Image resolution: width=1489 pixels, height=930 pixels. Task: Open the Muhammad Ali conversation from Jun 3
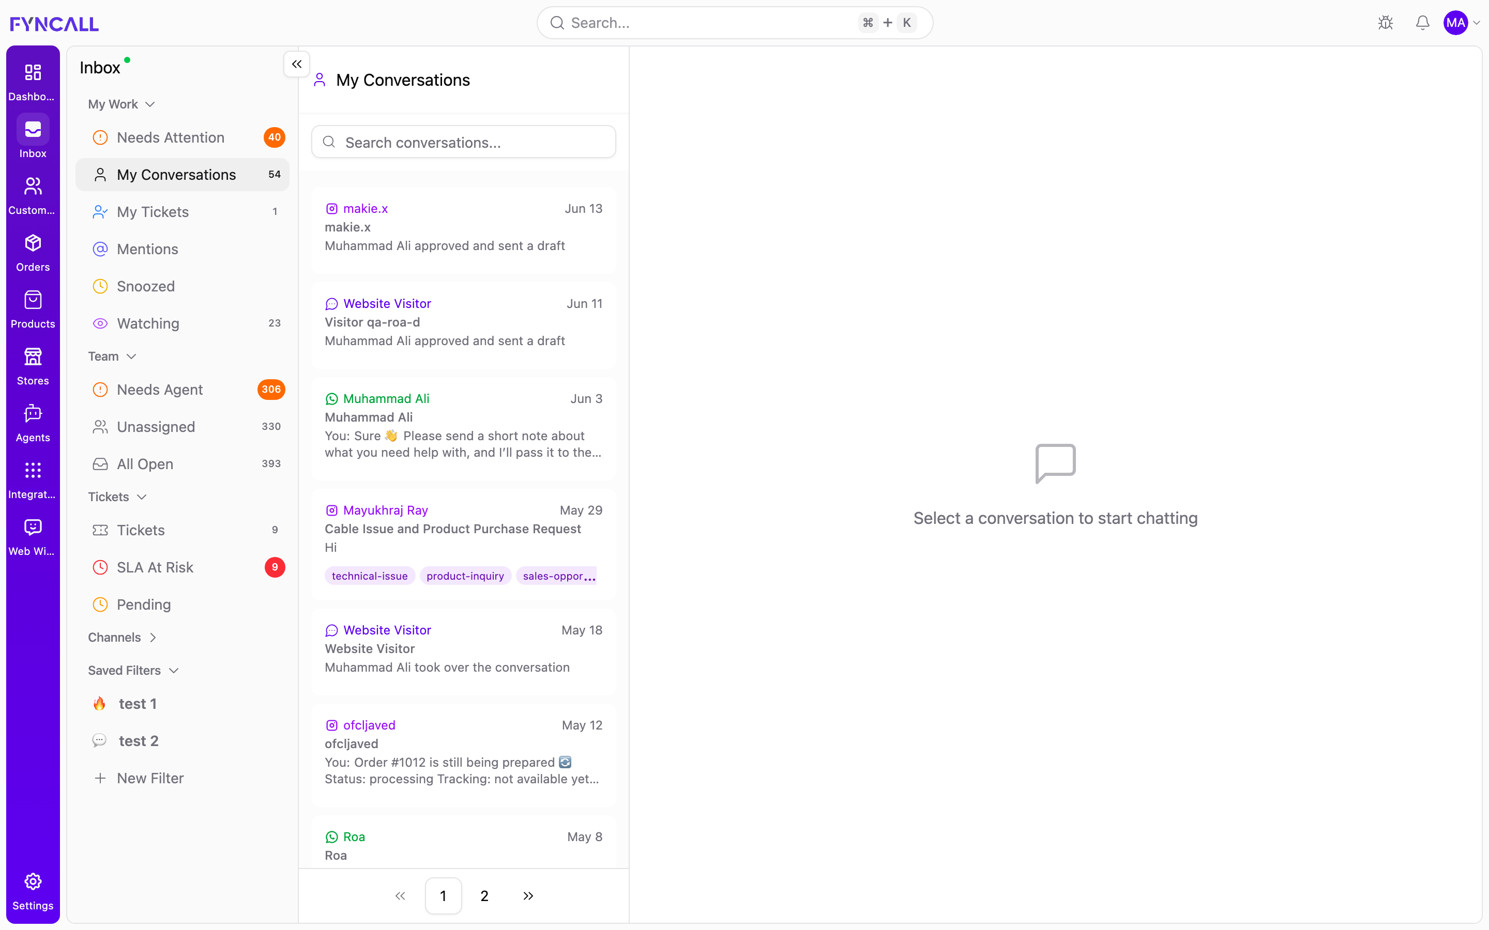[463, 428]
